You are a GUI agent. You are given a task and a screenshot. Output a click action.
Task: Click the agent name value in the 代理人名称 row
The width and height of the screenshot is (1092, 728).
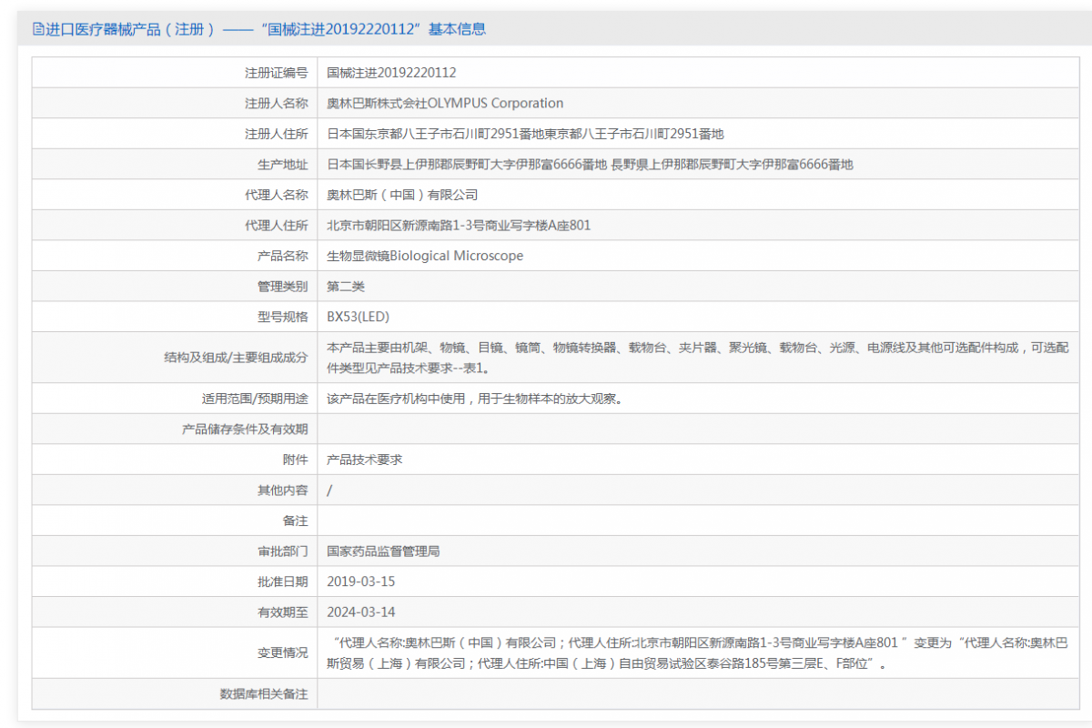tap(402, 195)
